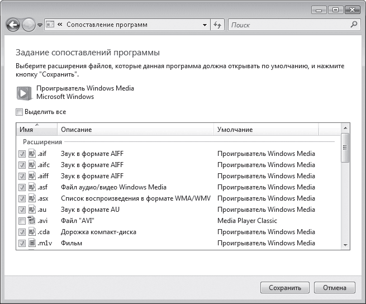Viewport: 366px width, 304px height.
Task: Click the search magnifier icon
Action: (353, 25)
